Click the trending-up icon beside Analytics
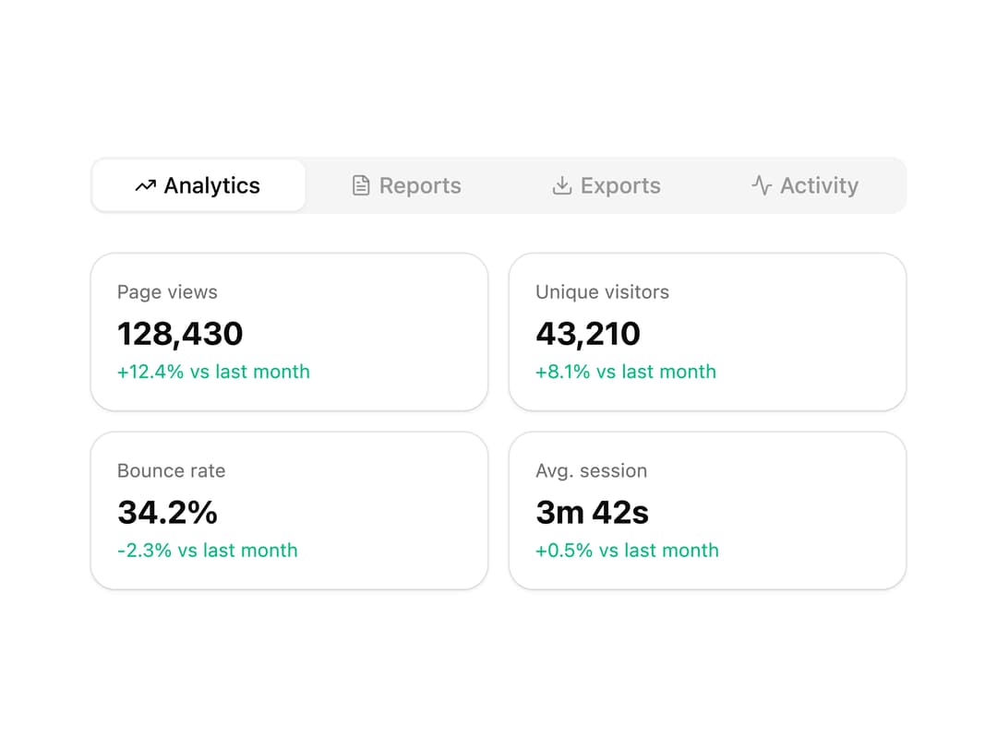This screenshot has height=747, width=997. (x=146, y=185)
